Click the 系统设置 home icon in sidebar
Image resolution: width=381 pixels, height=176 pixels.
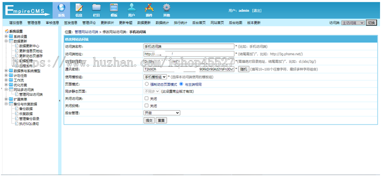[x=7, y=31]
